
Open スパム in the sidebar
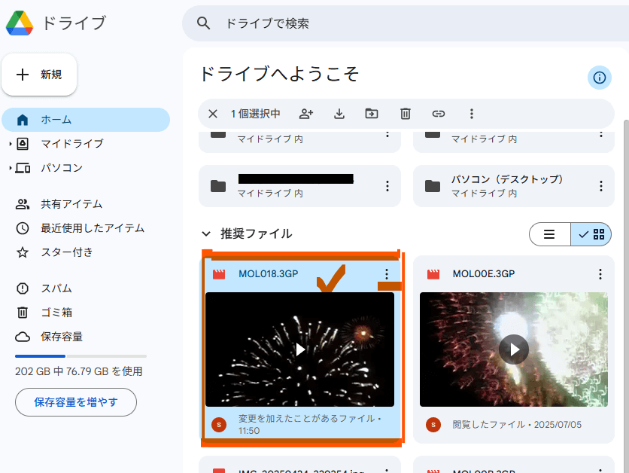tap(56, 288)
